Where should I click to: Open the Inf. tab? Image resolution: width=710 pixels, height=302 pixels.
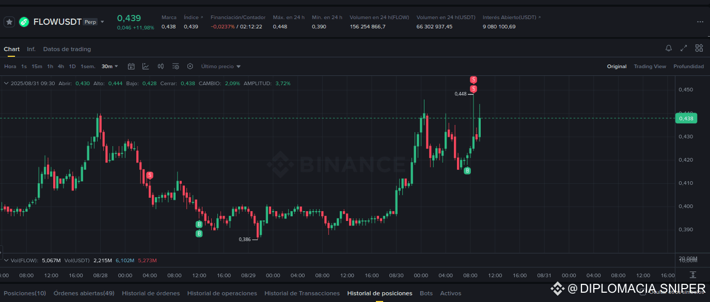(31, 49)
